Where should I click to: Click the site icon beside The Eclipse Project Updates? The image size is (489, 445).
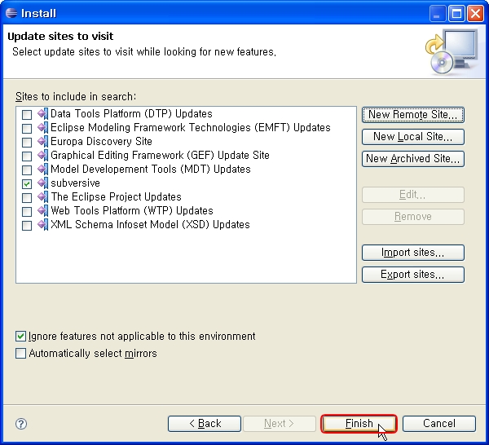pyautogui.click(x=42, y=197)
